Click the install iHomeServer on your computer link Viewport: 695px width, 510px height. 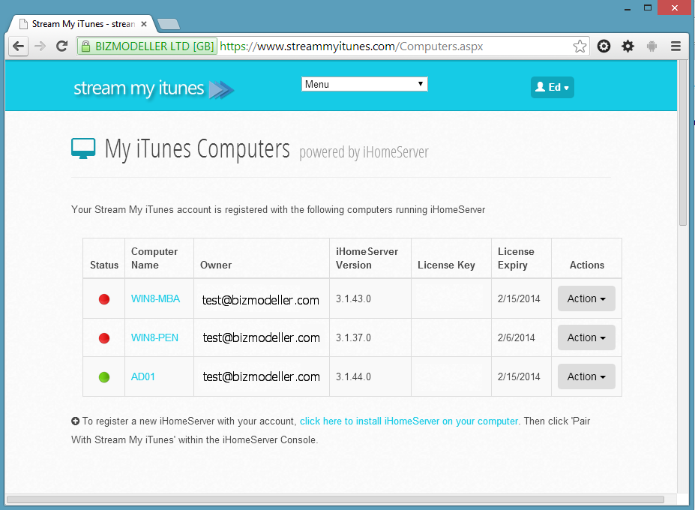409,421
